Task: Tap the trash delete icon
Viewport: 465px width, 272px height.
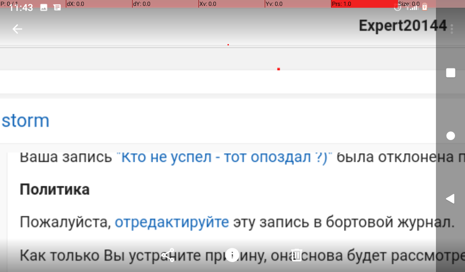Action: click(296, 255)
